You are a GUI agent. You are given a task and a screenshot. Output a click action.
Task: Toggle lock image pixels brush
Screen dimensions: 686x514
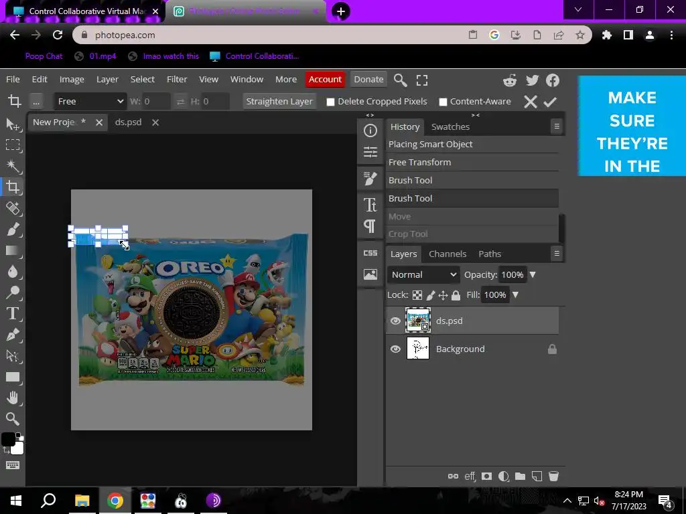coord(431,295)
